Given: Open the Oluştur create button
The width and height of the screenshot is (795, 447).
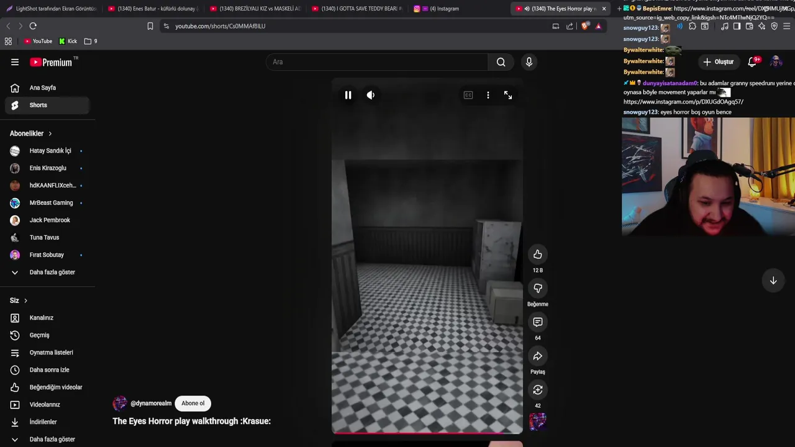Looking at the screenshot, I should tap(719, 62).
